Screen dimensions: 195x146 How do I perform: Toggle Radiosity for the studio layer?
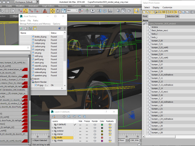pyautogui.click(x=110, y=137)
